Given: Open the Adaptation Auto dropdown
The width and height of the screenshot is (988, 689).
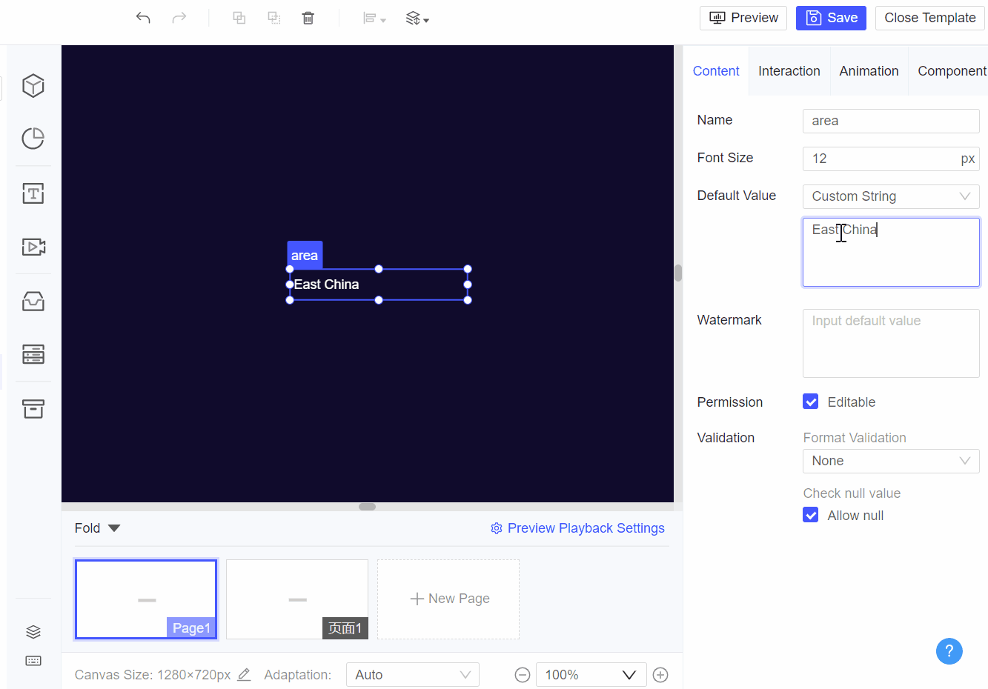Looking at the screenshot, I should (412, 674).
